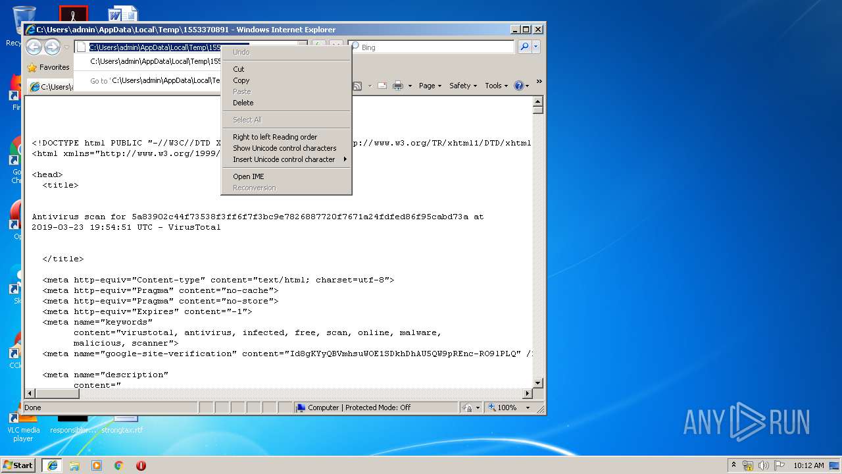Click the vertical scrollbar down arrow
This screenshot has height=474, width=842.
pyautogui.click(x=537, y=382)
